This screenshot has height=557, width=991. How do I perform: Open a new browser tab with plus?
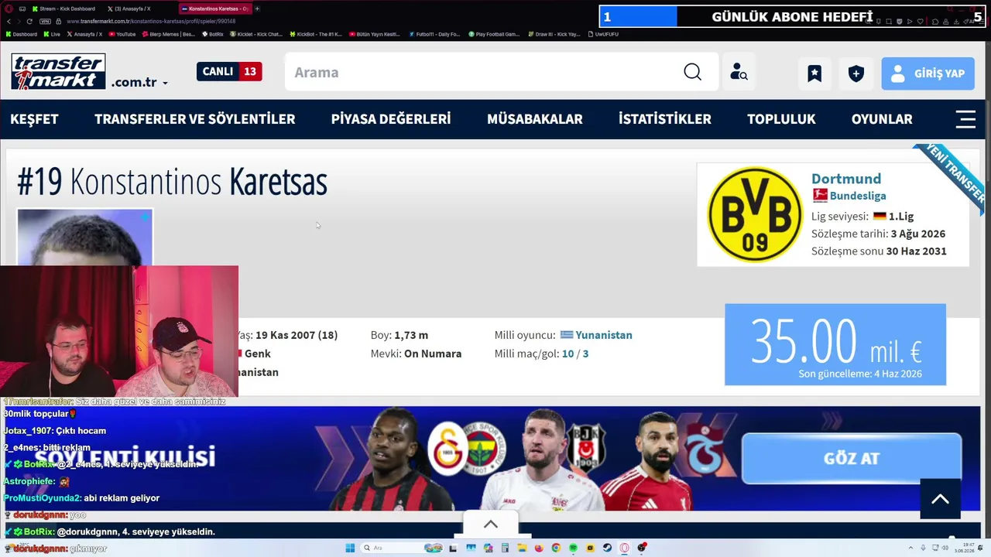pyautogui.click(x=257, y=9)
